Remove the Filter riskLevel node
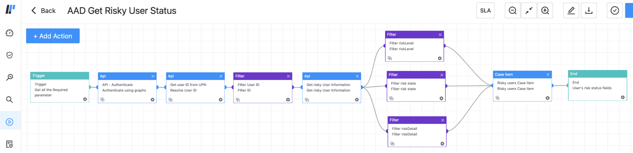The height and width of the screenshot is (153, 633). click(440, 35)
